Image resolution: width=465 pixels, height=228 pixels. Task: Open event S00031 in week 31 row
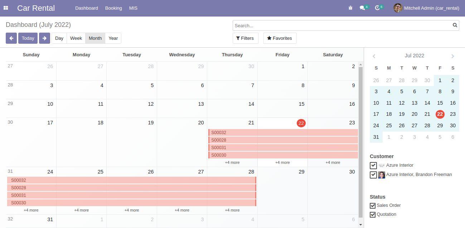[x=132, y=195]
